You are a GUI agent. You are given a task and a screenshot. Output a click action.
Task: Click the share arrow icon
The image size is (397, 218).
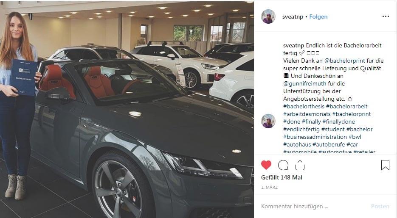pyautogui.click(x=300, y=165)
